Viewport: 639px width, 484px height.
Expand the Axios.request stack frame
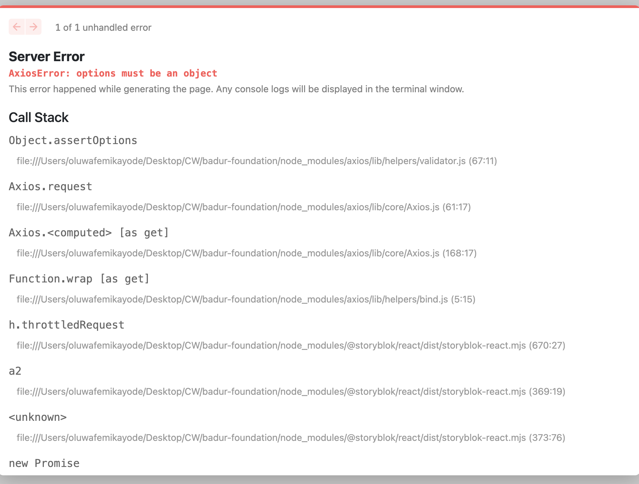point(50,186)
